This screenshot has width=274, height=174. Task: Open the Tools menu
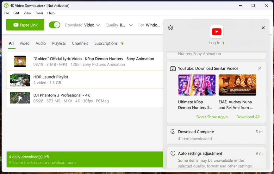click(x=39, y=13)
